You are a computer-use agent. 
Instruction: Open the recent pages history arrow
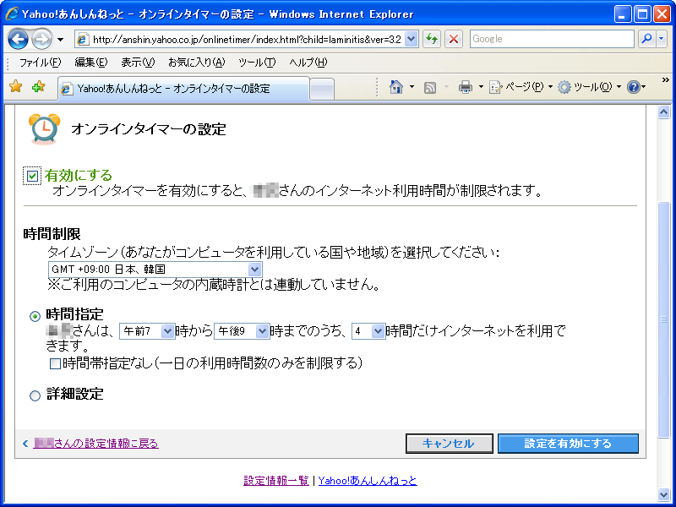coord(60,40)
